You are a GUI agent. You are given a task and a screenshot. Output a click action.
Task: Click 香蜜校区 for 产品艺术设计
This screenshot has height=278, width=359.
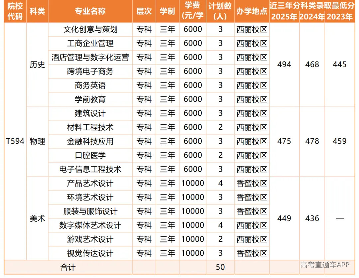(252, 183)
